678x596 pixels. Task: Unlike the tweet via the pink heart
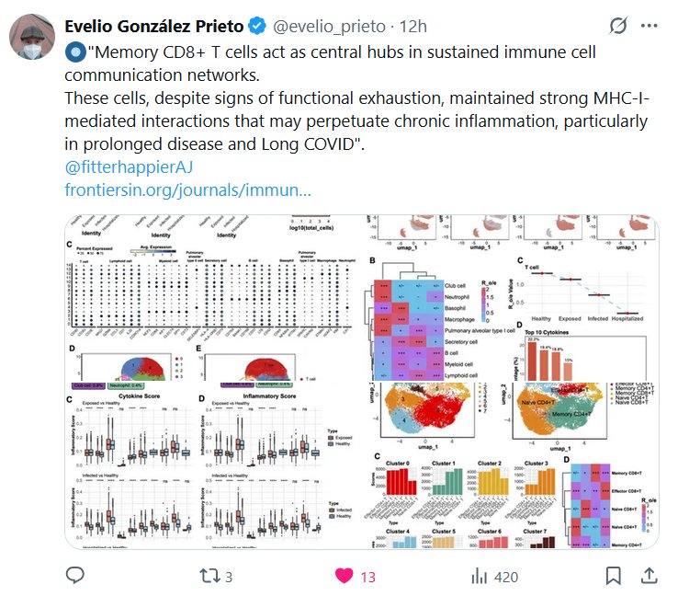point(344,577)
